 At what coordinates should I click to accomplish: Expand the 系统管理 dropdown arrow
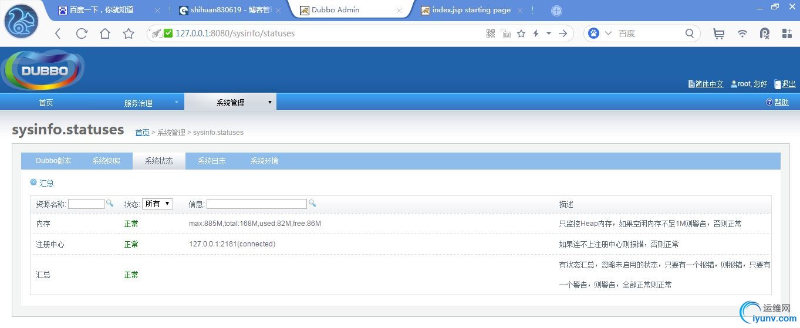click(269, 102)
